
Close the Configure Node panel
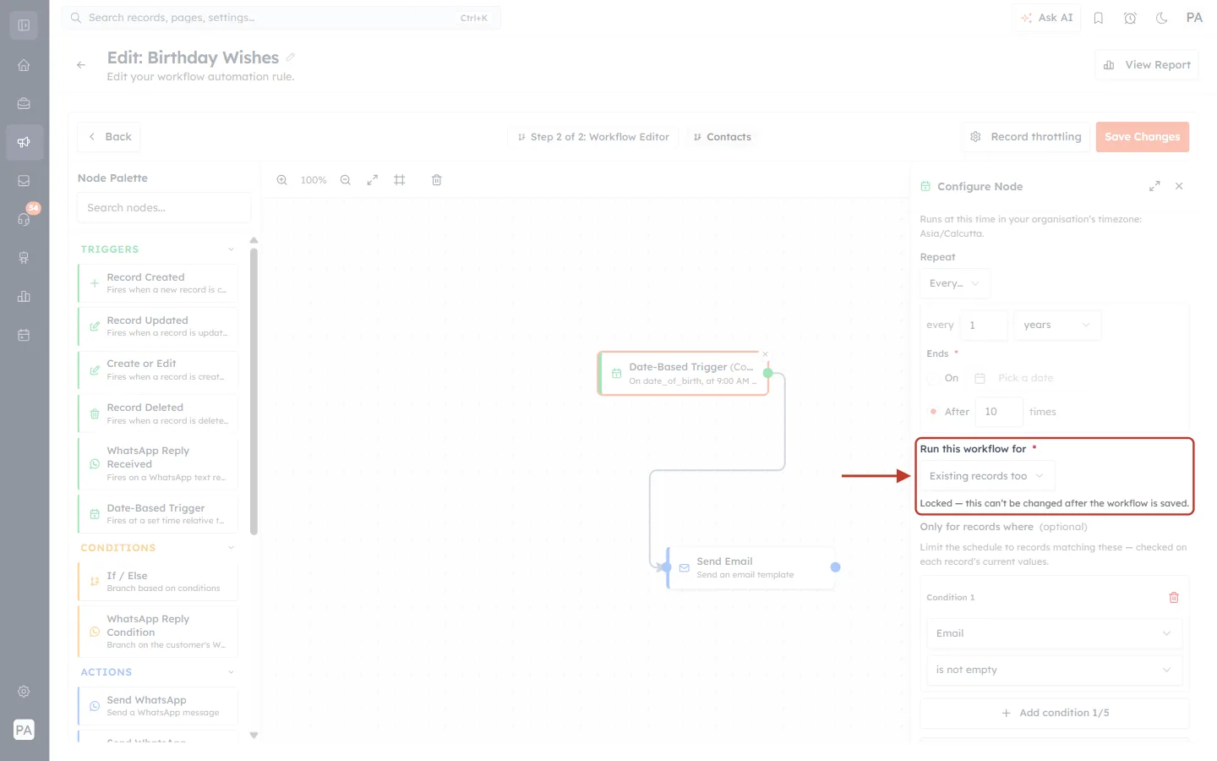click(x=1179, y=186)
